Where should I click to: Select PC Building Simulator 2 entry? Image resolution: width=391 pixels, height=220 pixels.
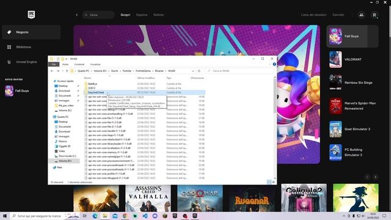click(353, 152)
